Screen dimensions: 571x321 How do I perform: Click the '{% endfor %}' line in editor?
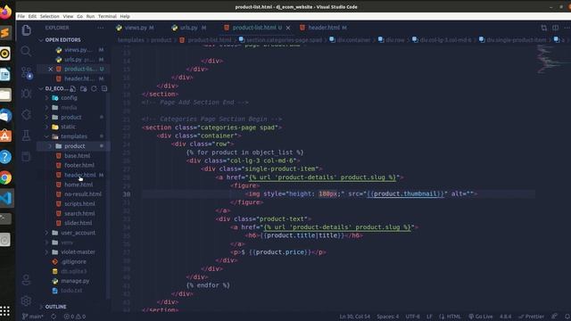click(208, 285)
